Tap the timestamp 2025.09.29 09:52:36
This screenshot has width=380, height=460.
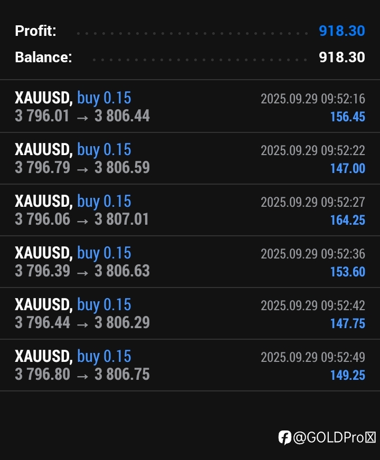tap(312, 254)
